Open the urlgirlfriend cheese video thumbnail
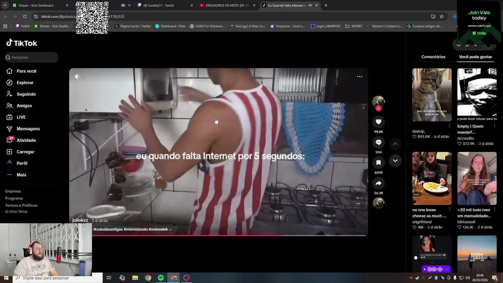This screenshot has width=503, height=283. click(x=432, y=178)
